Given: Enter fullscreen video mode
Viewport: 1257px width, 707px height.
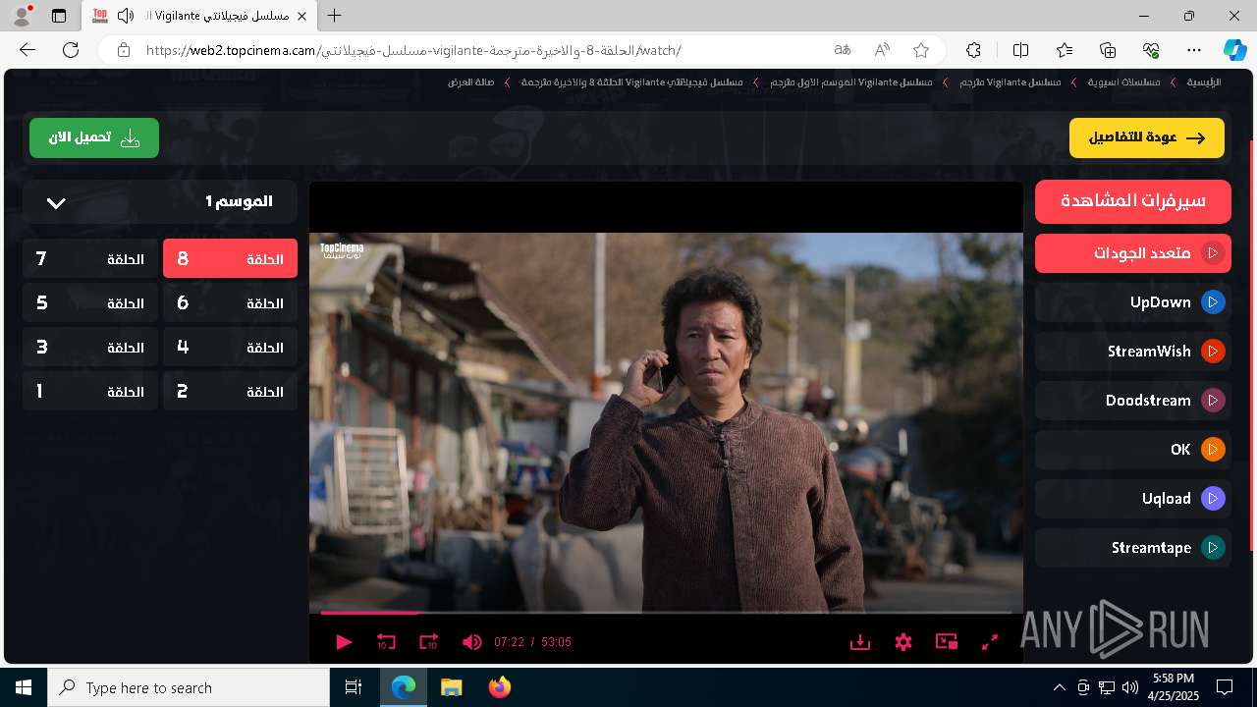Looking at the screenshot, I should (990, 642).
